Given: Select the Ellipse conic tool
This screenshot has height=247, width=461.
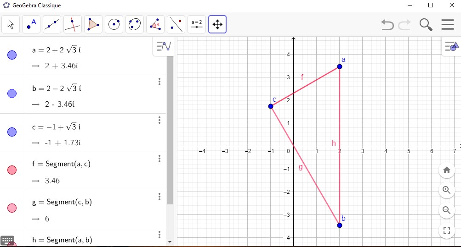Looking at the screenshot, I should pos(135,24).
